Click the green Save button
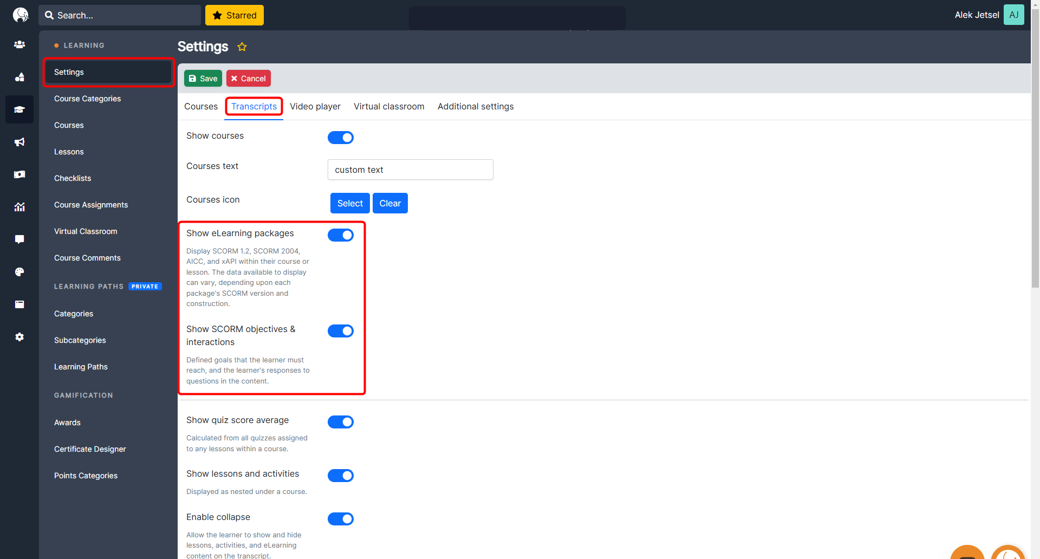The image size is (1040, 559). point(203,79)
